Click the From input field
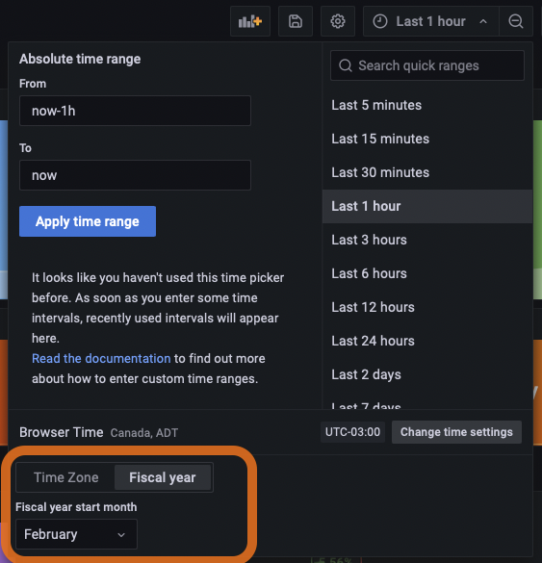Image resolution: width=542 pixels, height=563 pixels. point(135,111)
